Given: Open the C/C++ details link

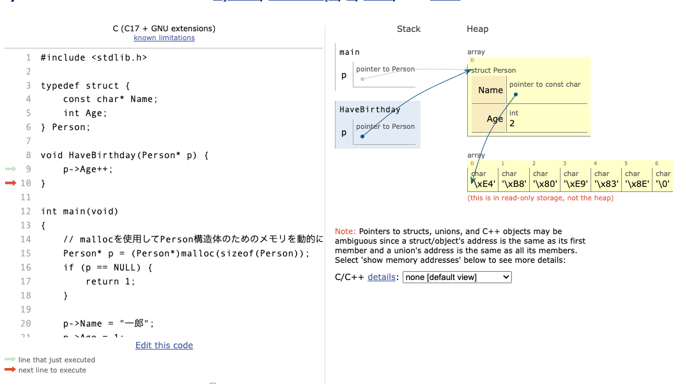Looking at the screenshot, I should [382, 277].
